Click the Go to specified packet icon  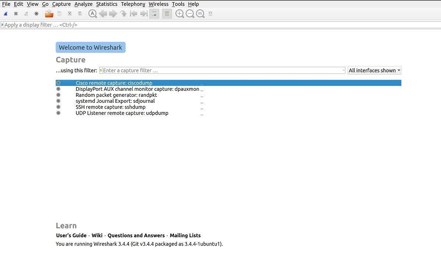click(123, 14)
